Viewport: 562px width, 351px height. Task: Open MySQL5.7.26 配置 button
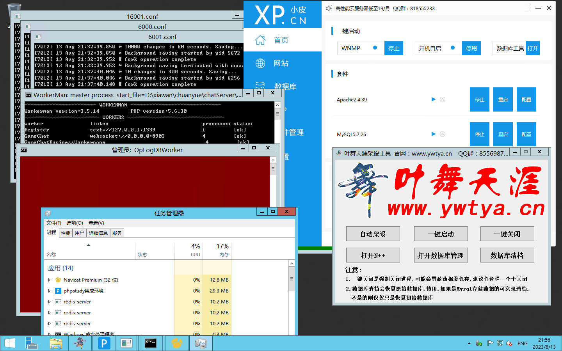point(526,134)
